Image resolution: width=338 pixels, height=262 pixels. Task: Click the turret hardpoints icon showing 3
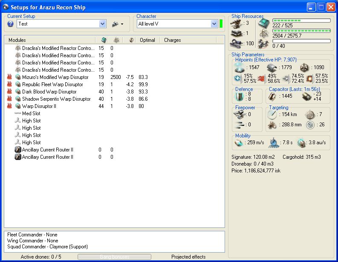[236, 24]
